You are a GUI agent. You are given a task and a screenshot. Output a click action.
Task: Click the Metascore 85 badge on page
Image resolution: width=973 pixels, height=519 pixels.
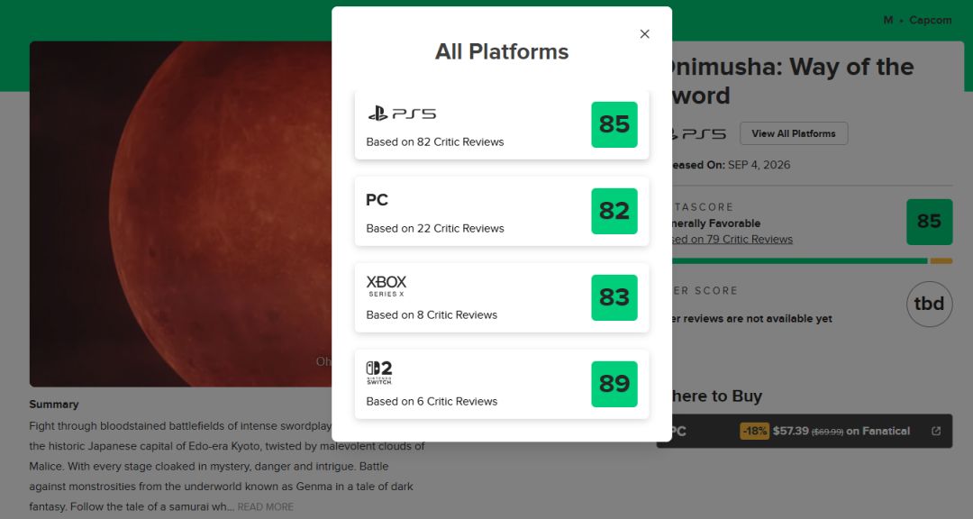click(929, 222)
